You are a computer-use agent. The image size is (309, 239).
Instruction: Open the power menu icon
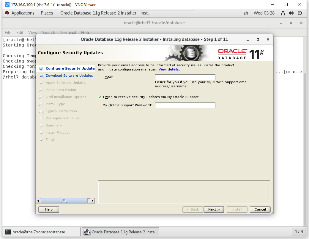pos(300,13)
